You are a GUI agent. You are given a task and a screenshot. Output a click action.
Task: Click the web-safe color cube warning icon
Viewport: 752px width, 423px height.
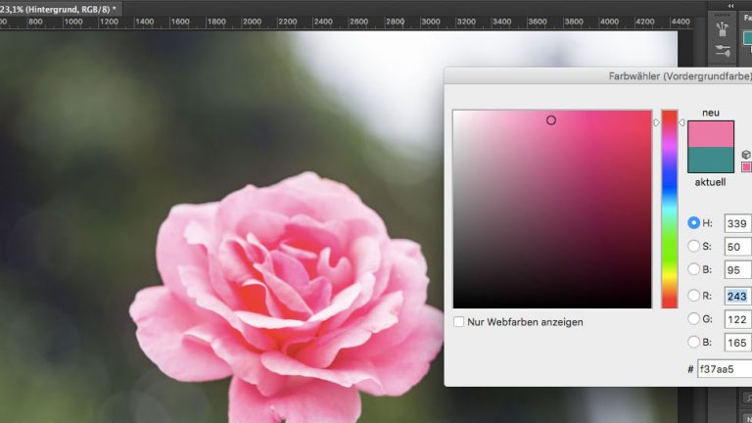click(x=746, y=154)
